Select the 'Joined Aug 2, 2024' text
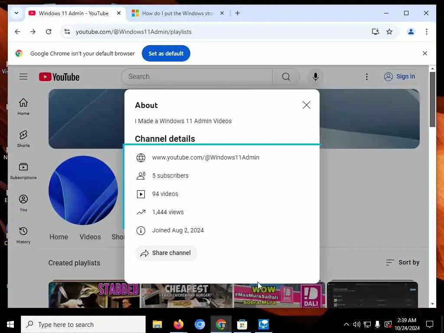444x333 pixels. 178,230
